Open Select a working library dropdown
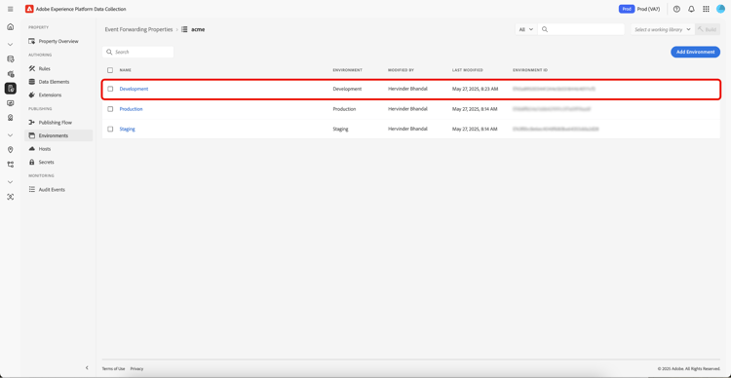The height and width of the screenshot is (378, 731). [x=662, y=29]
